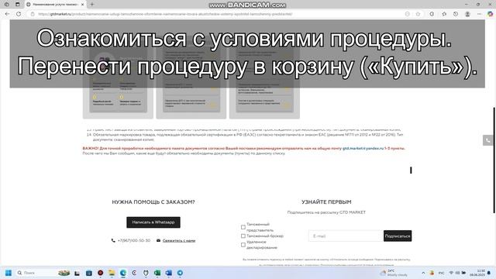Open notifications bell icon in tray
The width and height of the screenshot is (496, 279).
pos(489,273)
